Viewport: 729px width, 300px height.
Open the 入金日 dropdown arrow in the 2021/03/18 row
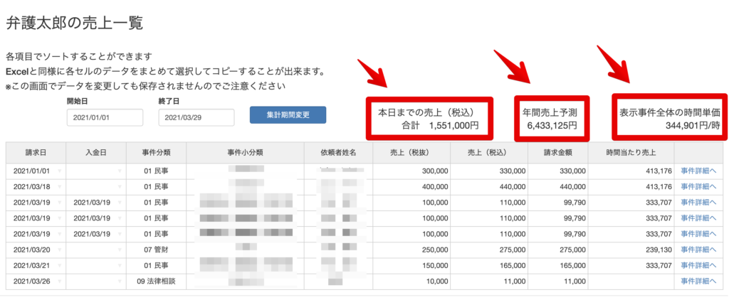click(119, 187)
